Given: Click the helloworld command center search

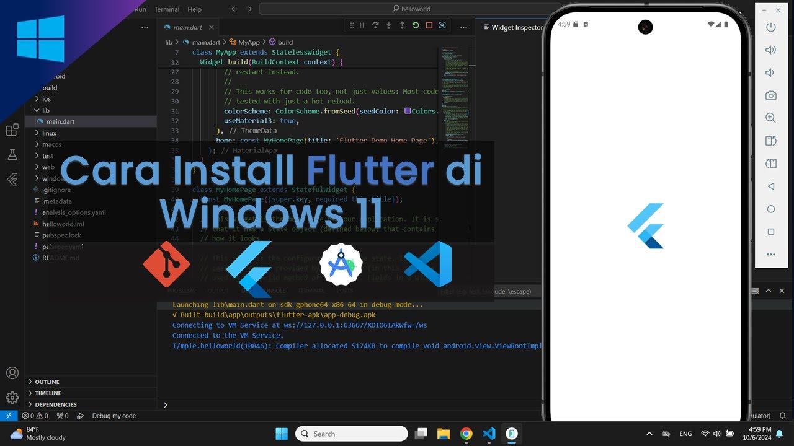Looking at the screenshot, I should tap(411, 9).
